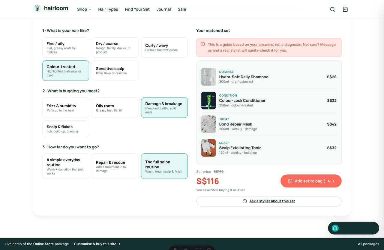The image size is (384, 250).
Task: Open All packages link in footer
Action: [x=368, y=244]
